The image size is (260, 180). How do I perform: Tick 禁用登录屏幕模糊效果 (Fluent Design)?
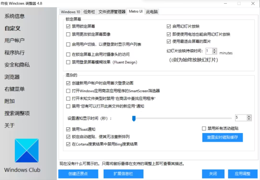coord(68,62)
